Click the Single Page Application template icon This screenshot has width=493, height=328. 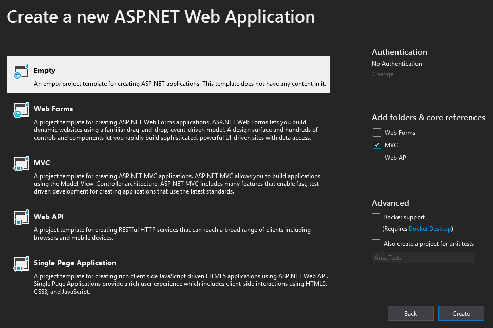click(22, 264)
